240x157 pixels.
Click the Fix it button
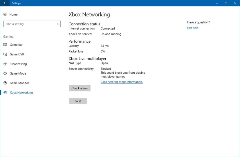coord(78,101)
